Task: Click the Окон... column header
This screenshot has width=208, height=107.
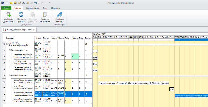Action: point(46,38)
